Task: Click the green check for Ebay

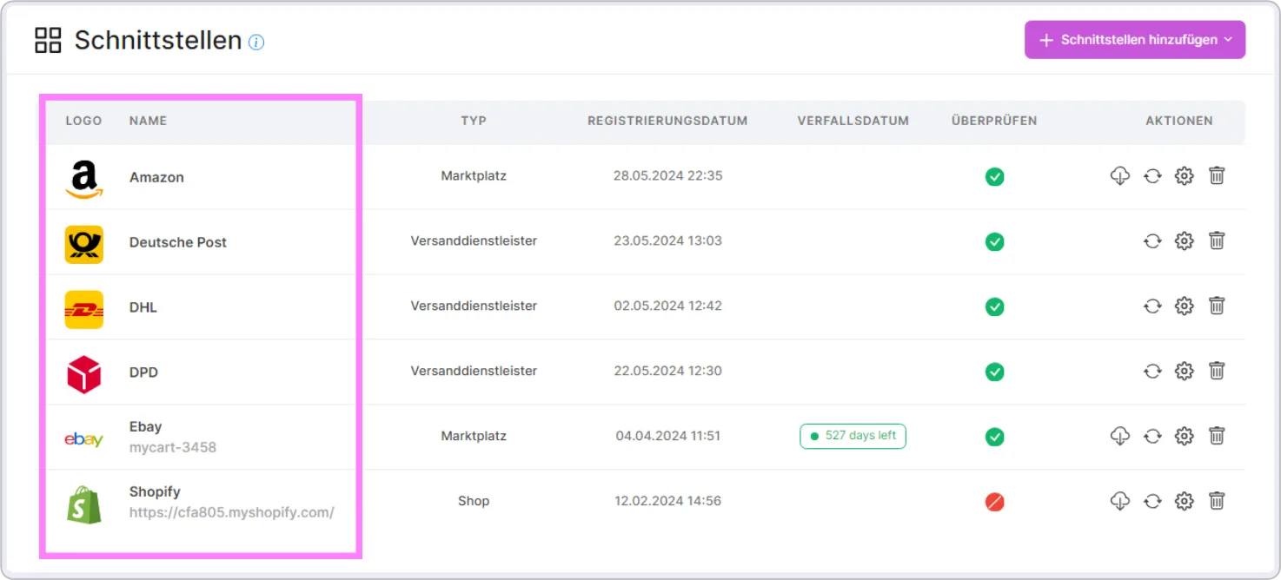Action: [x=994, y=437]
